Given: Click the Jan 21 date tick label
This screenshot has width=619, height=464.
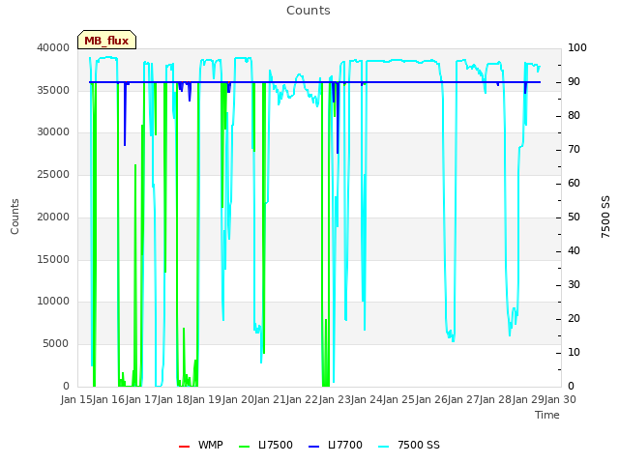Looking at the screenshot, I should tap(270, 399).
